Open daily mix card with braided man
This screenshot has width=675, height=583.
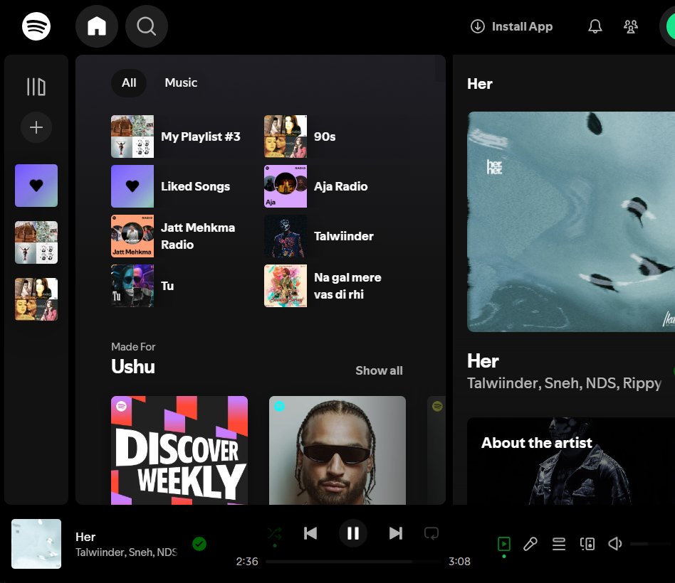coord(337,450)
